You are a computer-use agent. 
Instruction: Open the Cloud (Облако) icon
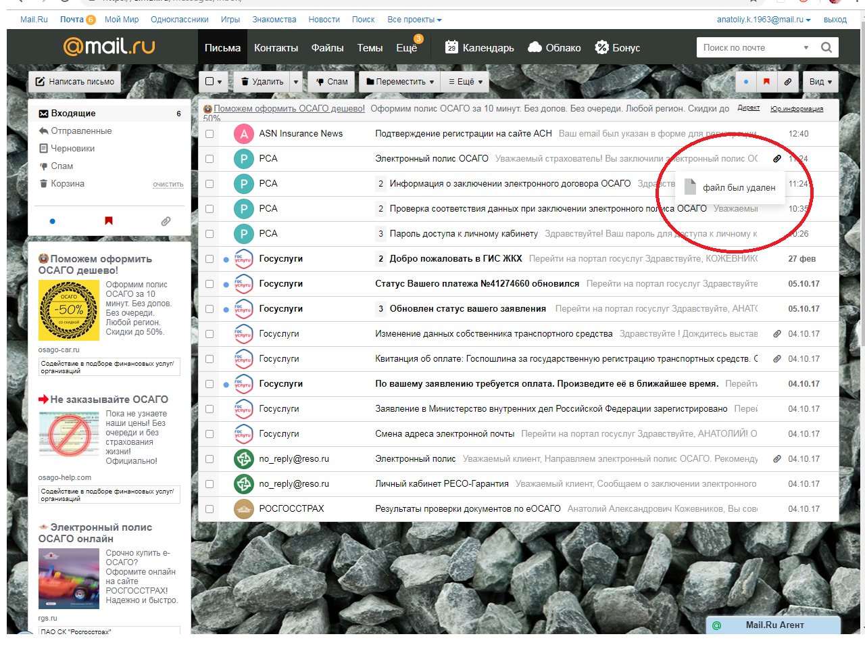535,47
